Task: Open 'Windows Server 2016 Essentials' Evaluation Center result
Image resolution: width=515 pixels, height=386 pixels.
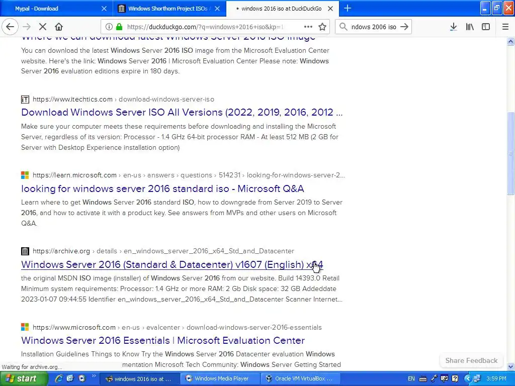Action: click(163, 340)
